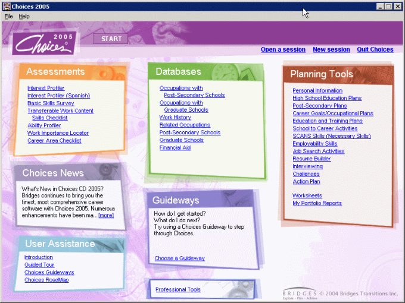View Financial Aid database
The height and width of the screenshot is (303, 405).
coord(175,147)
